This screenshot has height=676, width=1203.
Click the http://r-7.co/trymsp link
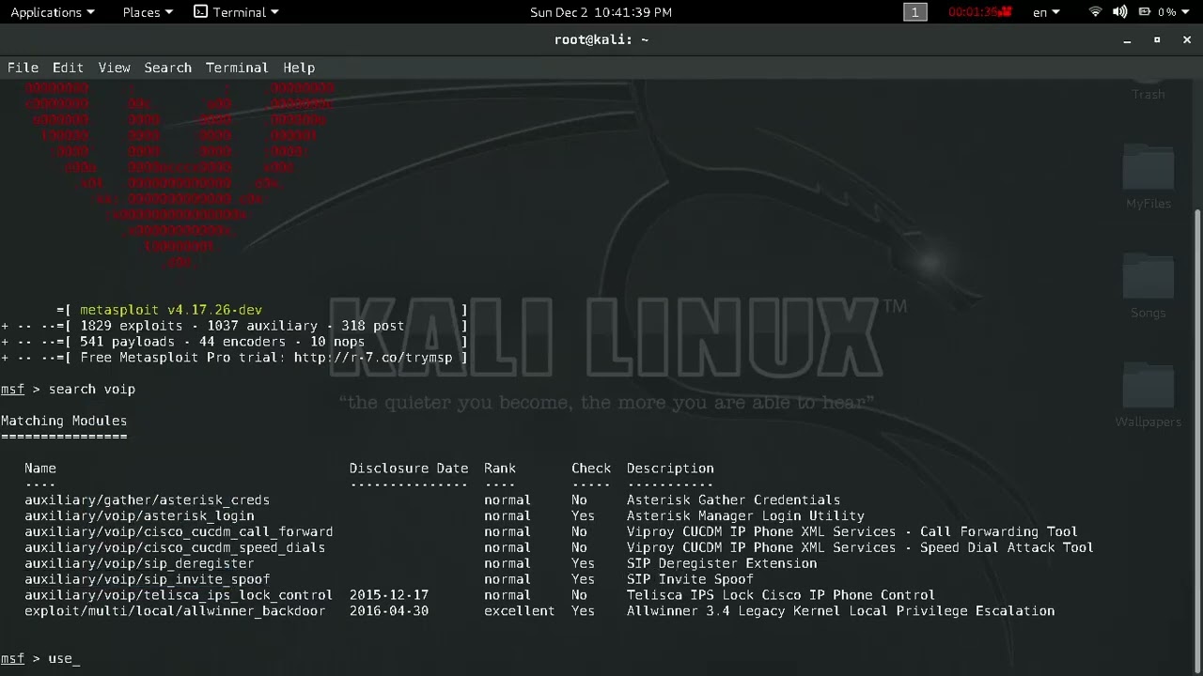click(x=373, y=358)
